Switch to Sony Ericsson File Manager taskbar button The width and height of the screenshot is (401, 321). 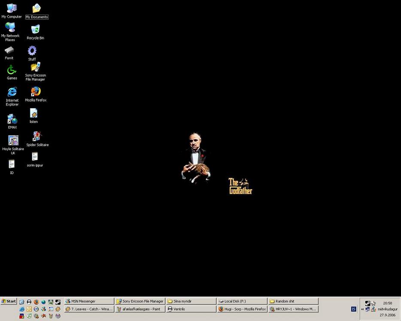click(x=140, y=301)
